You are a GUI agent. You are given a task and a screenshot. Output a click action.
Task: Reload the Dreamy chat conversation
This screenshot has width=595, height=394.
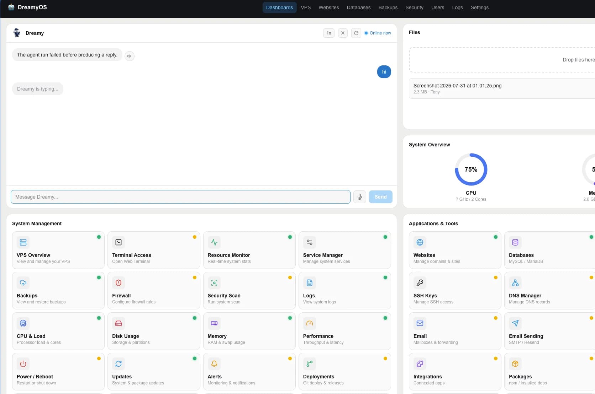[x=356, y=33]
